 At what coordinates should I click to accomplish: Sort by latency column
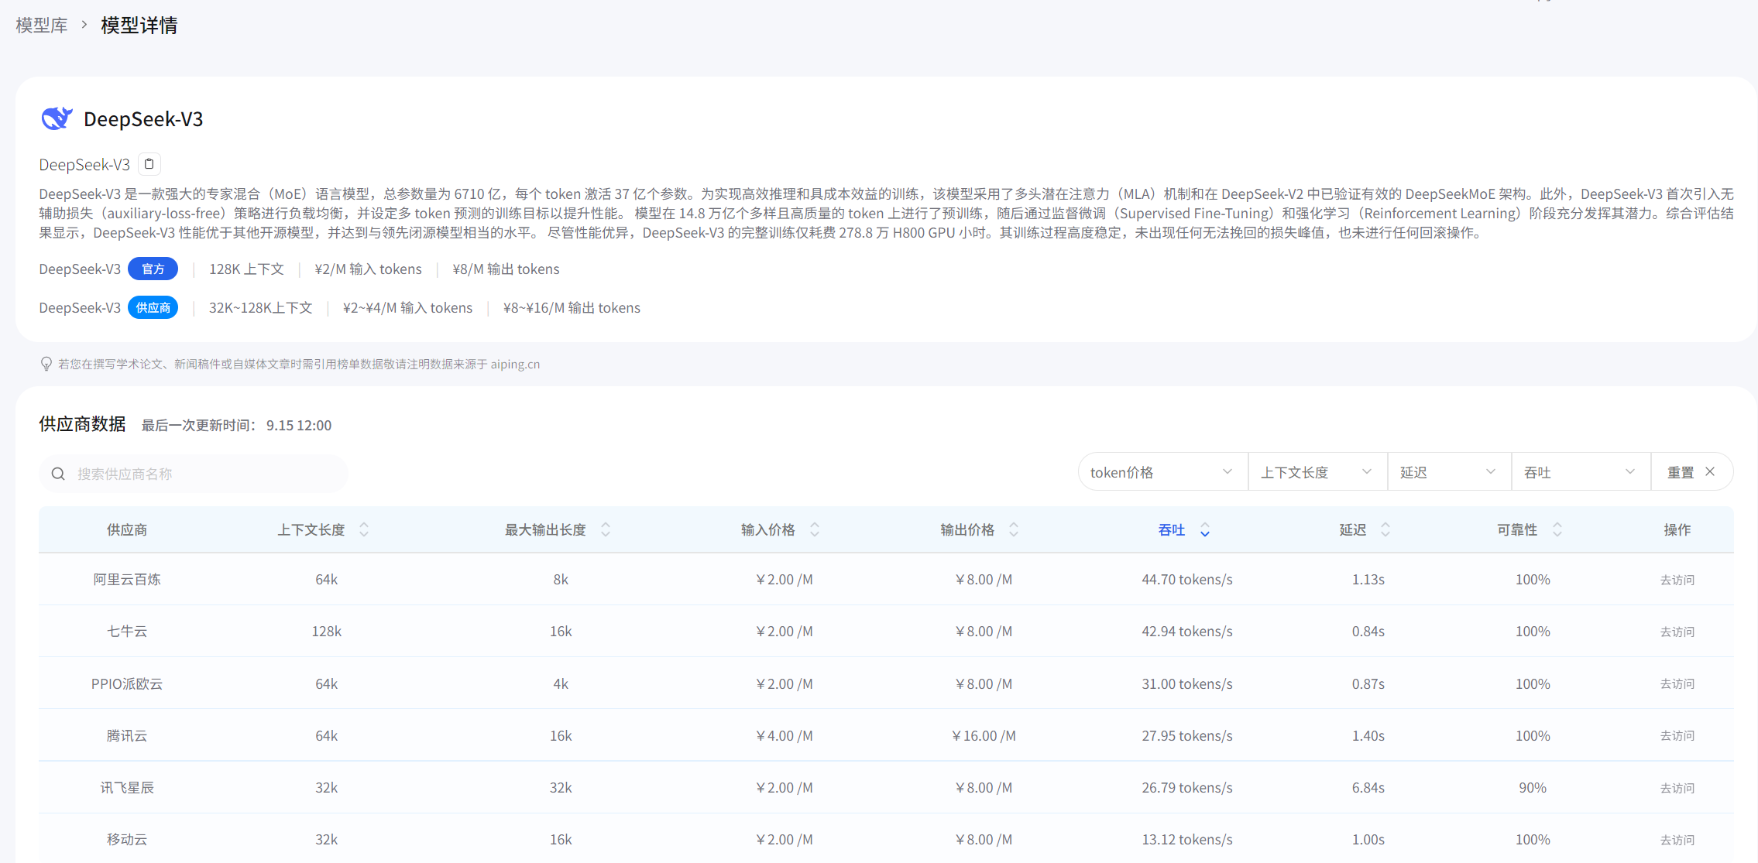click(1385, 529)
